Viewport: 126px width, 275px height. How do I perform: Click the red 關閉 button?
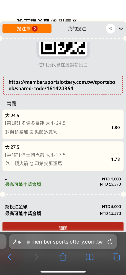tap(63, 227)
